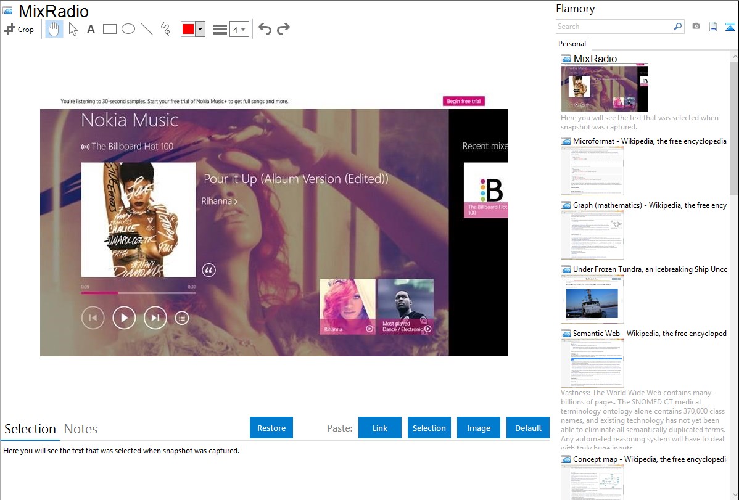This screenshot has height=500, width=739.
Task: Click the Unapologetic album cover
Action: 139,219
